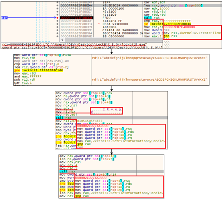Screen dimensions: 223x199
Task: Click the boxed memory dump text z.R.v.e.g
Action: pyautogui.click(x=106, y=108)
